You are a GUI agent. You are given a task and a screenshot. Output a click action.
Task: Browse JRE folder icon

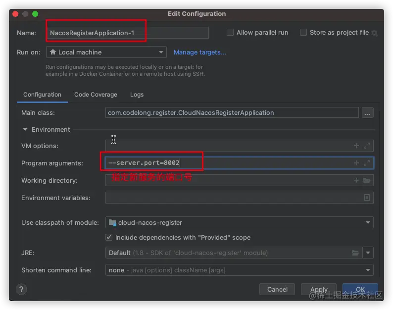tap(355, 253)
